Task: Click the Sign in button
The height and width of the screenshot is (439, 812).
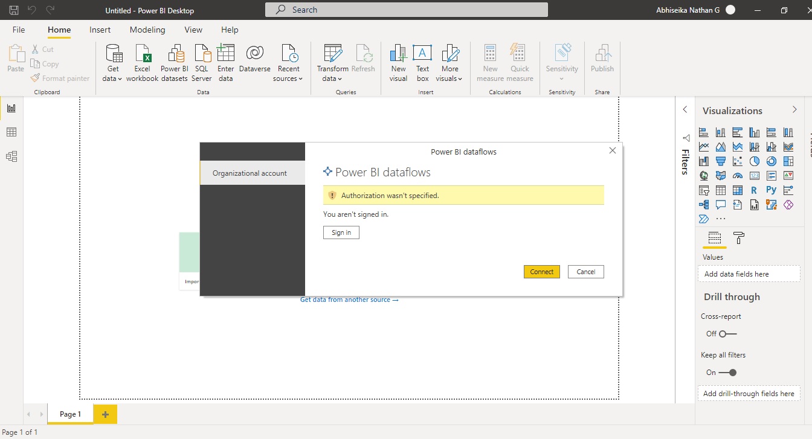Action: point(341,232)
